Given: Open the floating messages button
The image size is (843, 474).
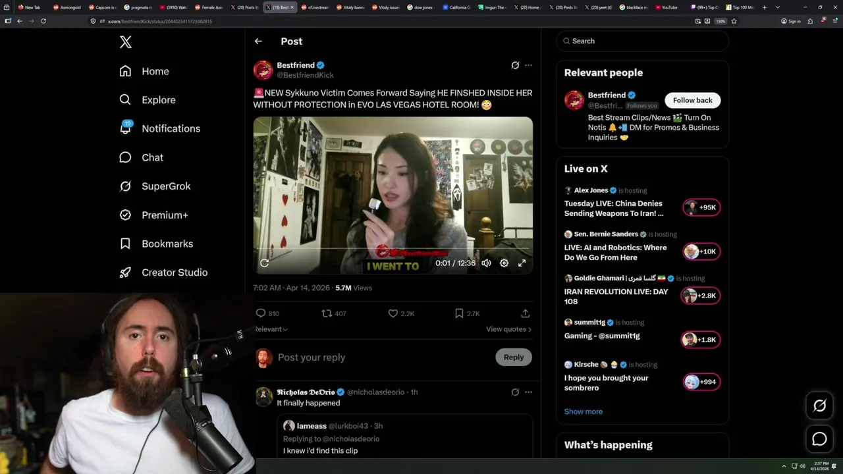Looking at the screenshot, I should pos(819,438).
